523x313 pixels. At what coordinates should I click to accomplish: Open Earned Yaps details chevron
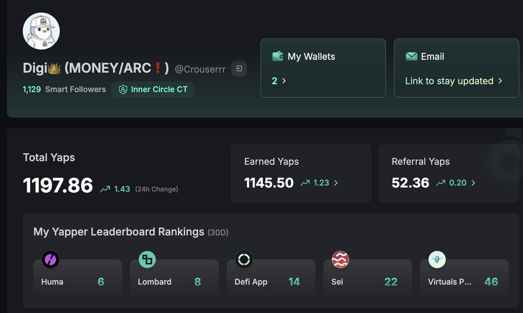point(336,183)
